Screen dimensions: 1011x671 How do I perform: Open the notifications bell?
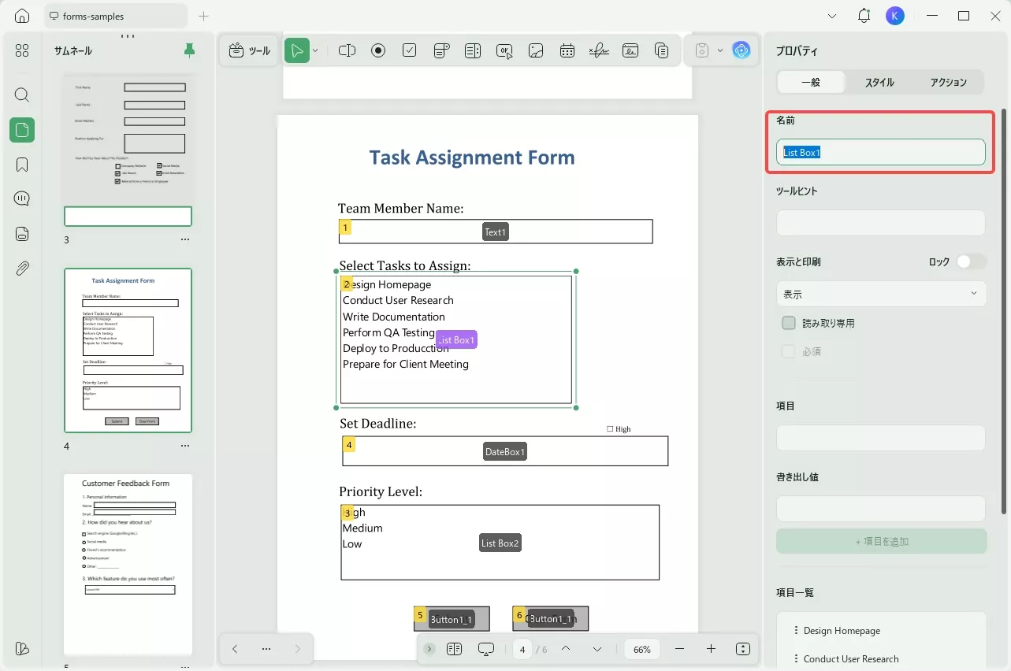[864, 16]
